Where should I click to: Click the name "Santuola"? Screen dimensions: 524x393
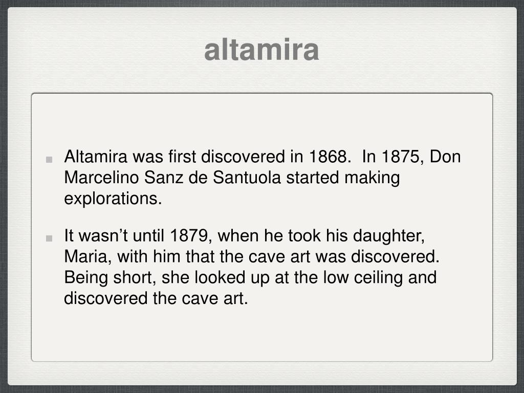point(247,178)
